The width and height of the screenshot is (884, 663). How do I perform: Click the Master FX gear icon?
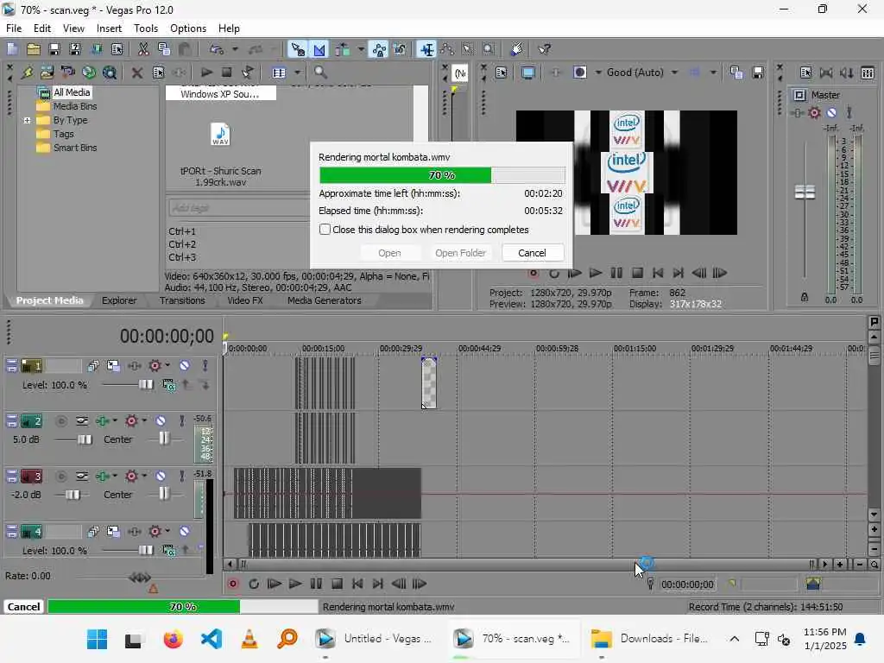coord(814,113)
